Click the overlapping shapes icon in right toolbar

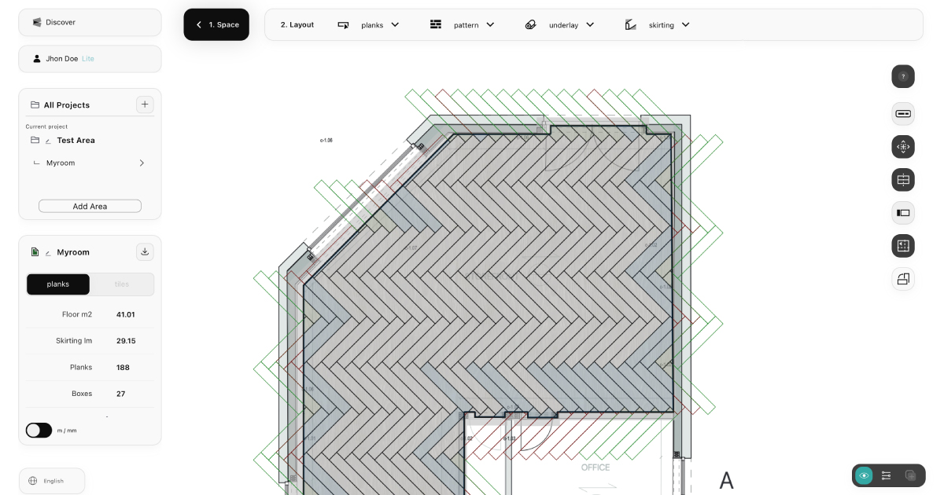tap(903, 279)
